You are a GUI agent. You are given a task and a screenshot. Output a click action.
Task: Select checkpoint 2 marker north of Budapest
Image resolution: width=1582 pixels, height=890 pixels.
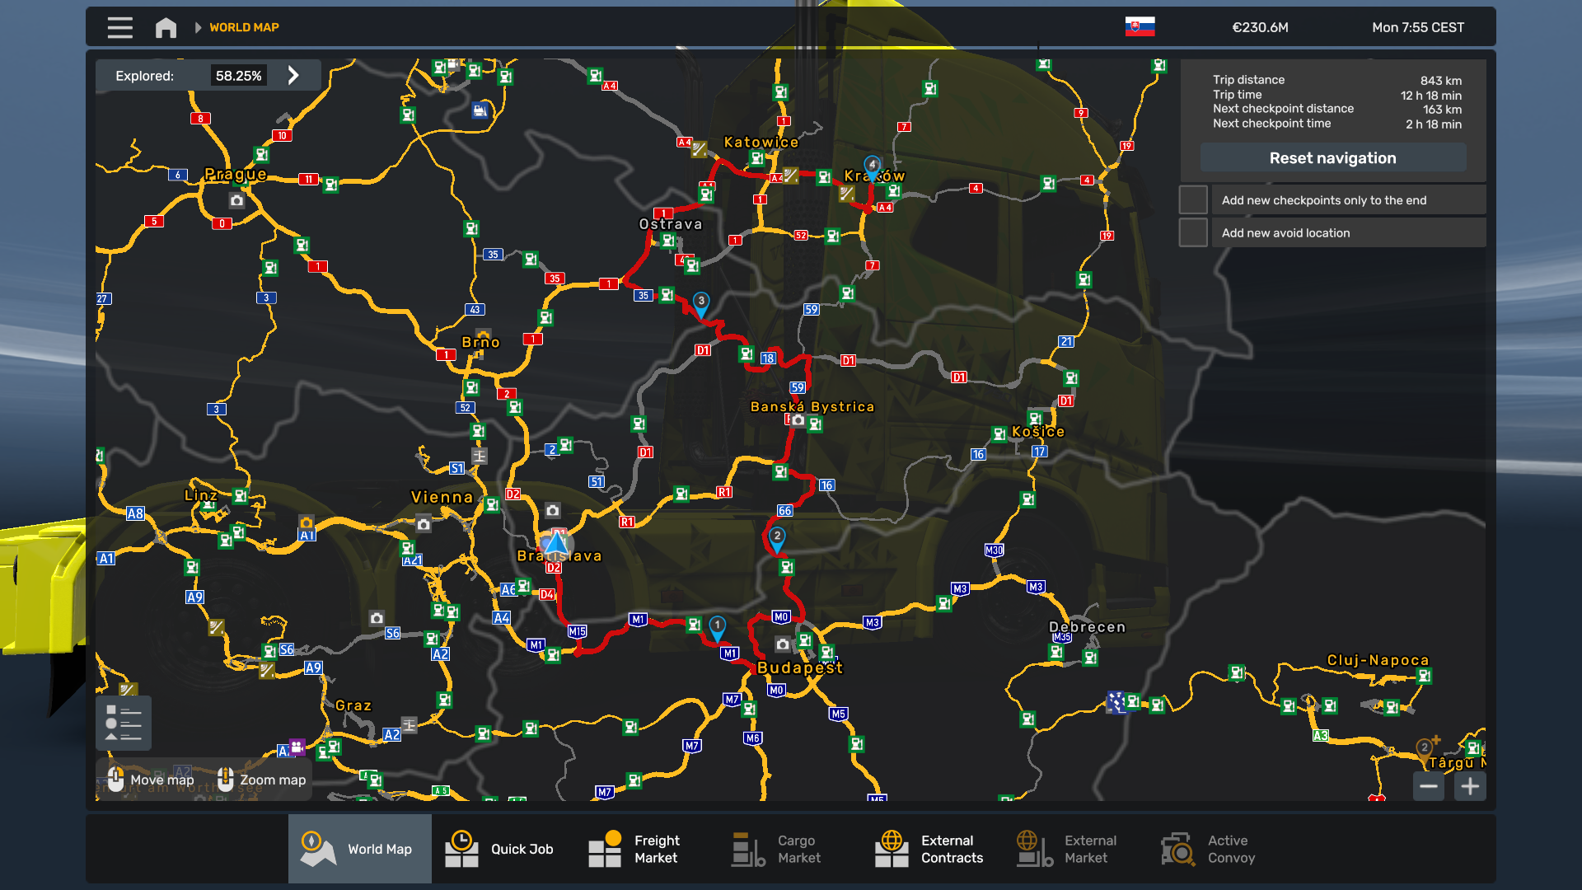pos(776,538)
